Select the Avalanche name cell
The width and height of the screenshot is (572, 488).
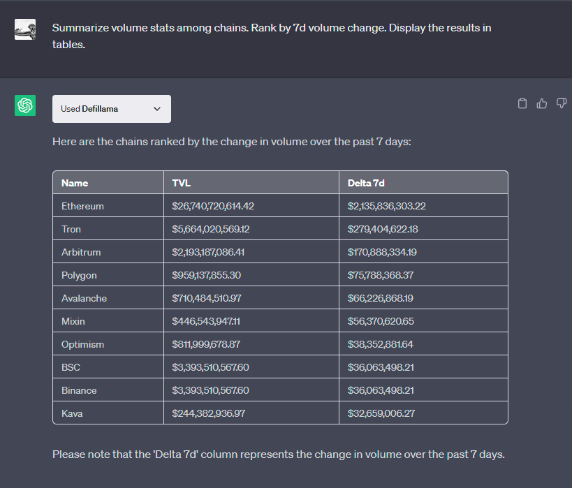pos(108,298)
